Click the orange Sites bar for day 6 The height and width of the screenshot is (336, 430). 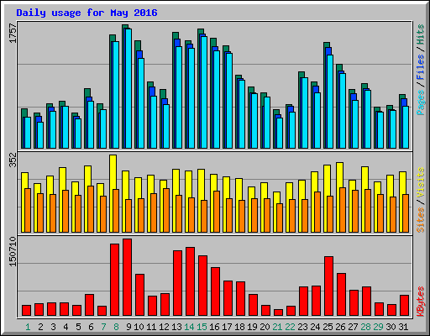[91, 209]
